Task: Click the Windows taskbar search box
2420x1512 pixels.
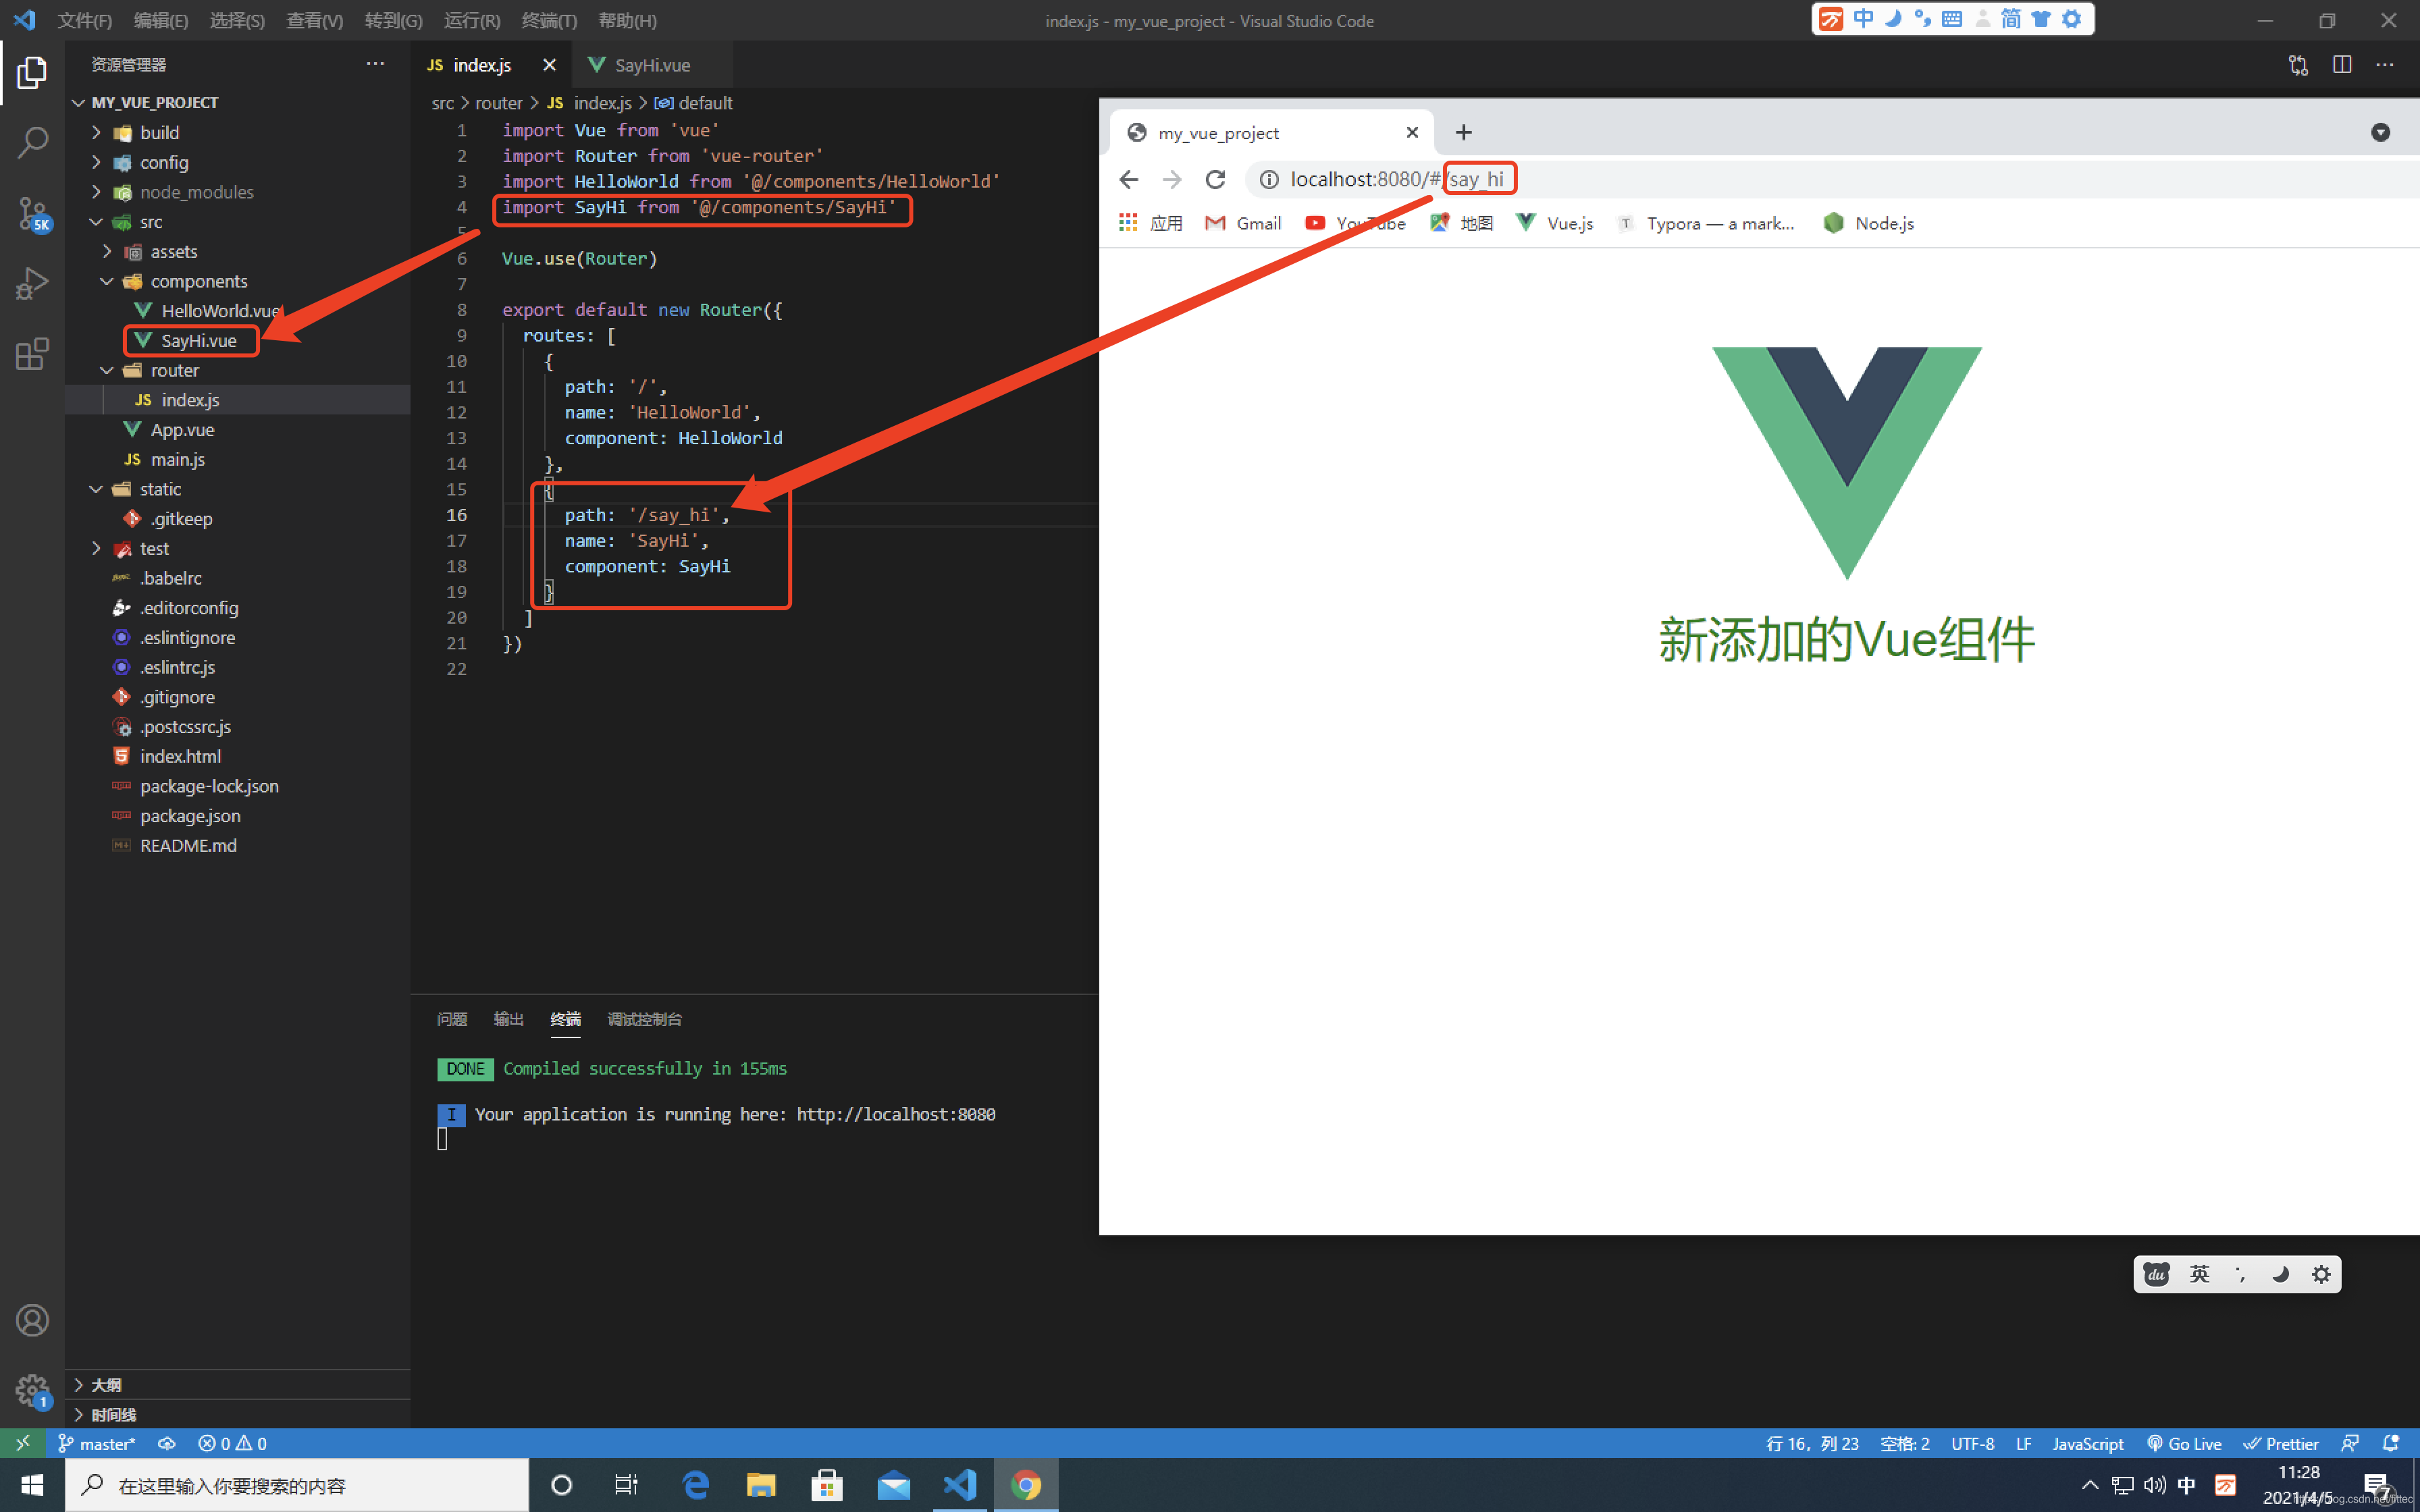Action: coord(297,1485)
